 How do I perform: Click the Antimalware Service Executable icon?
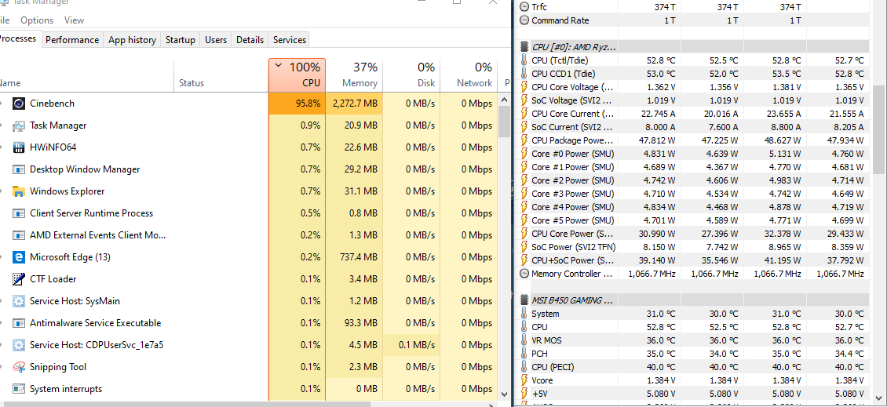pos(19,323)
